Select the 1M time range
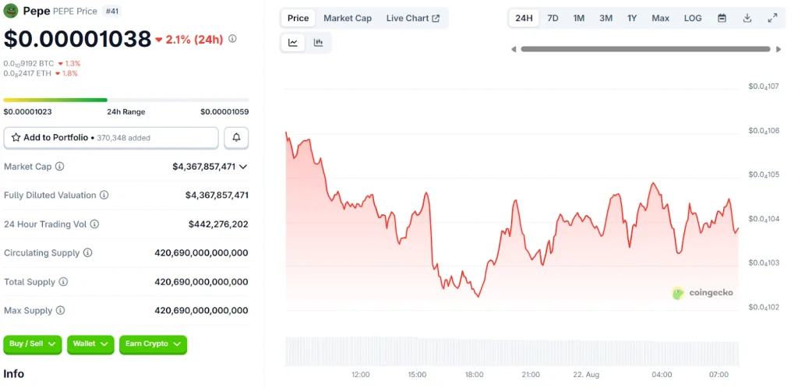The width and height of the screenshot is (798, 388). coord(579,18)
